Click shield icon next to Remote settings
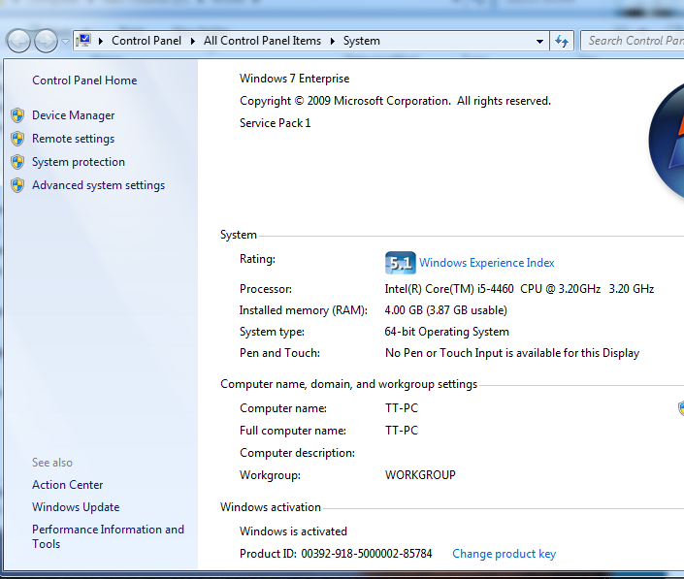The image size is (684, 579). click(x=17, y=139)
